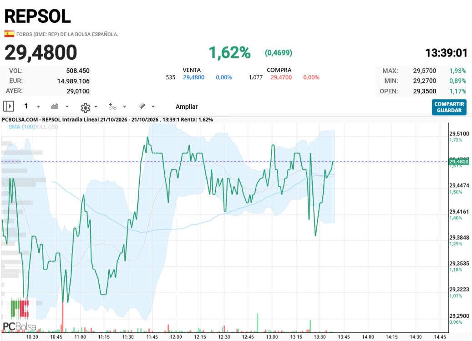
Task: Click the 13:30 time axis label
Action: coord(320,337)
